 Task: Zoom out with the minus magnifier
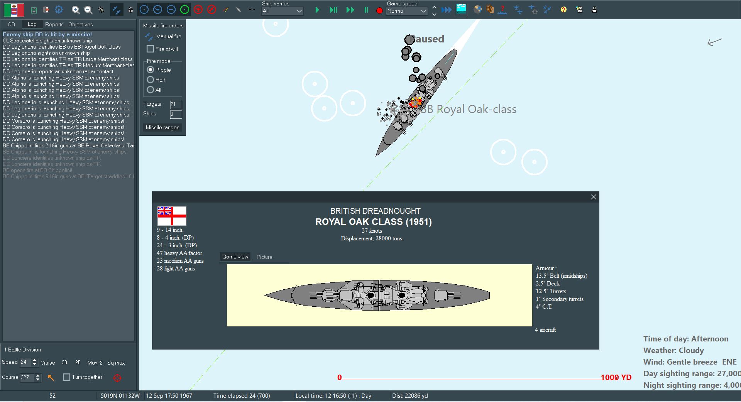pos(88,10)
